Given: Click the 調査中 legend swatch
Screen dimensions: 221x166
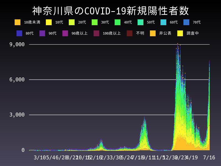Looking at the screenshot, I should pos(180,33).
